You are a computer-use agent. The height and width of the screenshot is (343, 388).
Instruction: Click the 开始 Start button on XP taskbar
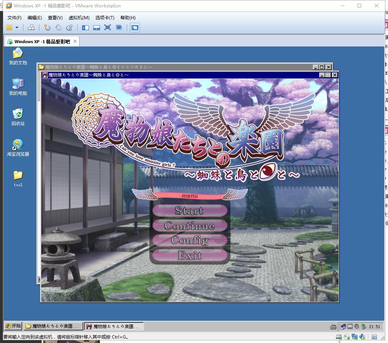point(13,326)
